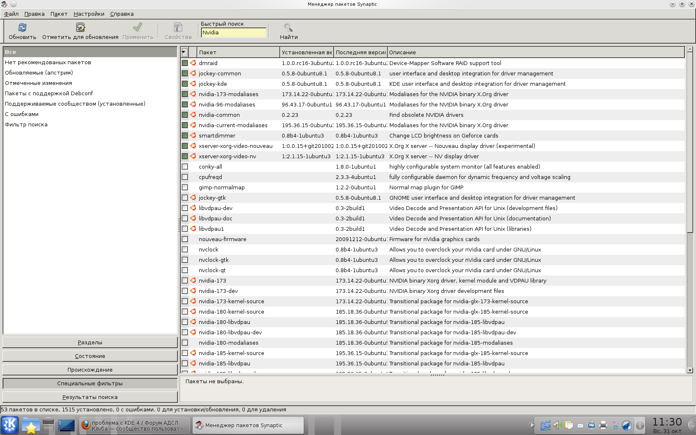Viewport: 696px width, 435px height.
Task: Mark the checkbox for nouveau-firmware
Action: point(185,239)
